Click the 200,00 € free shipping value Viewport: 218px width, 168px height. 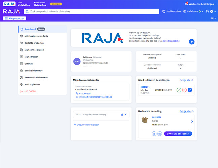coord(152,58)
